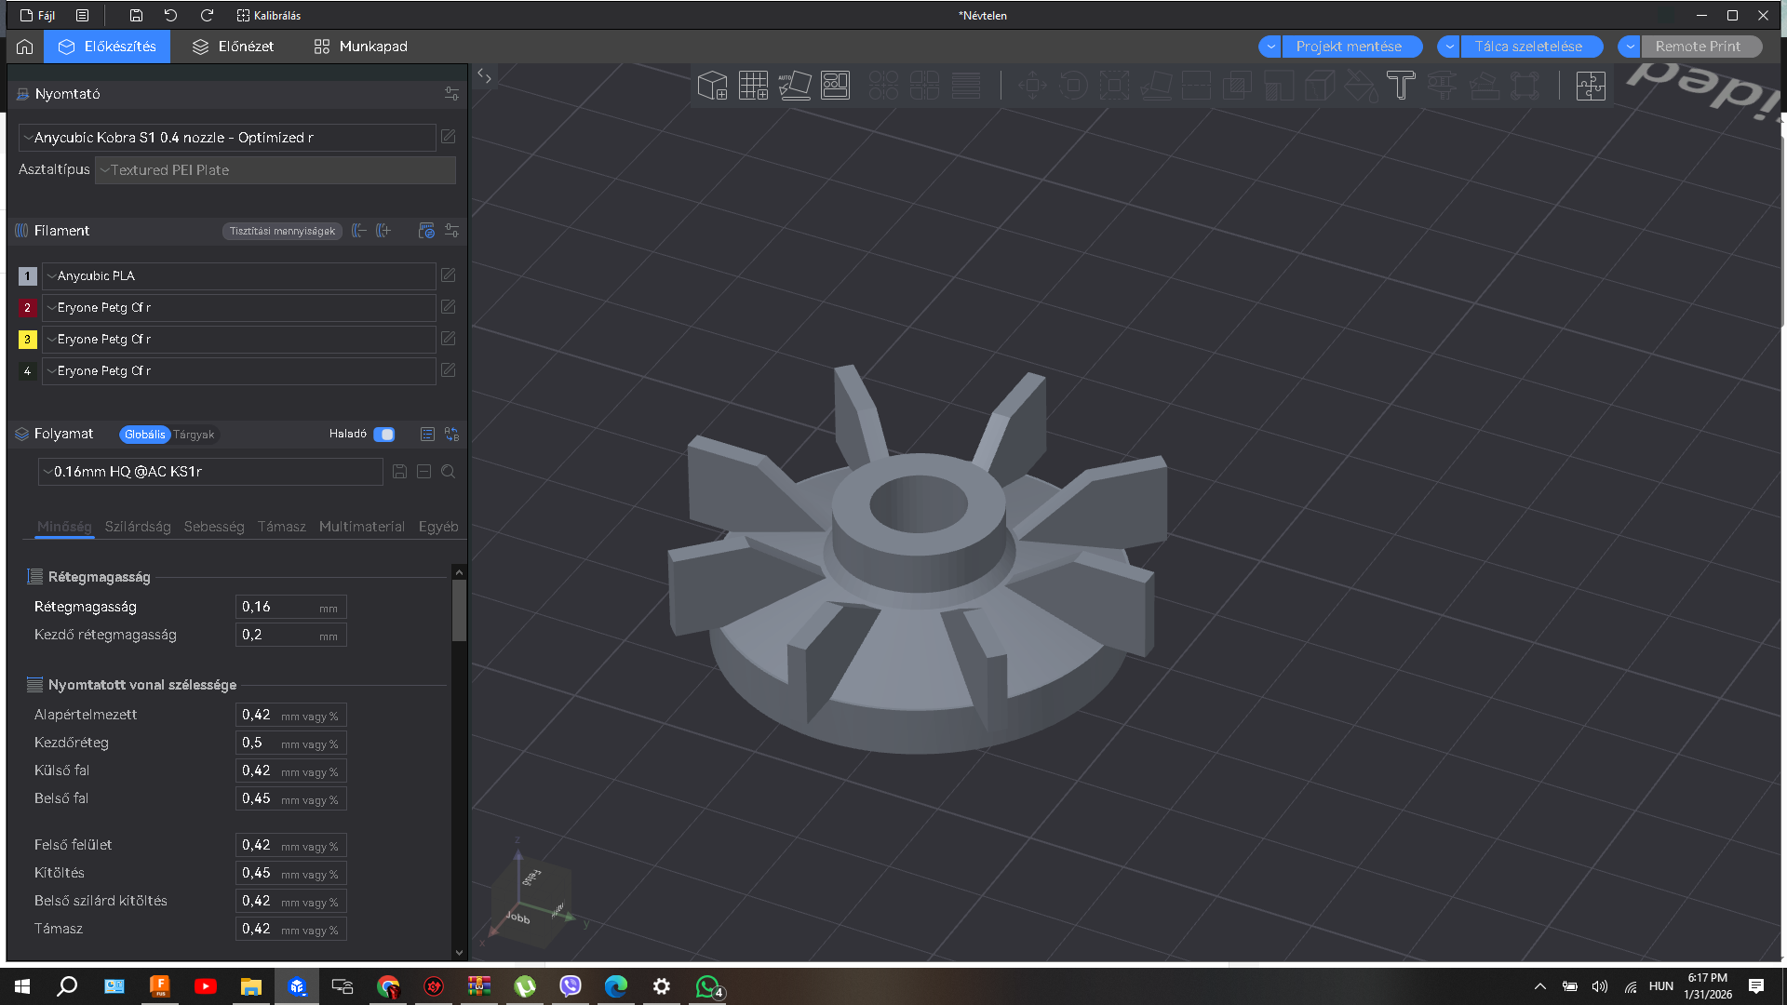
Task: Open the Szilárdság settings tab
Action: tap(138, 527)
